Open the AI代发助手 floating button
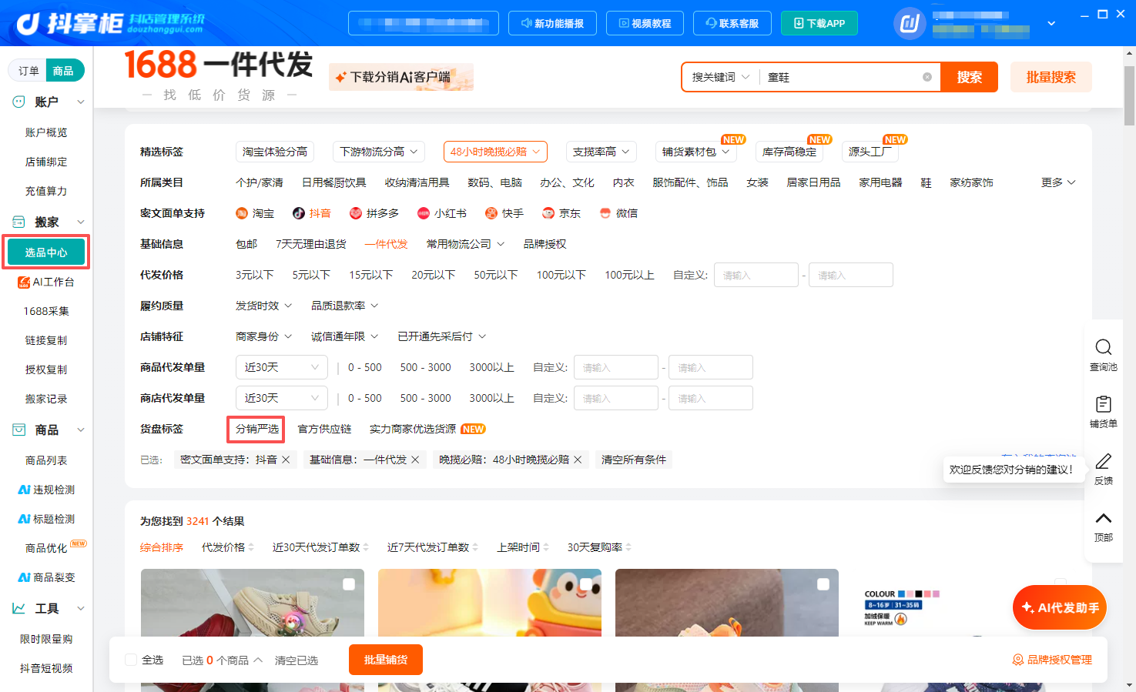 coord(1060,607)
